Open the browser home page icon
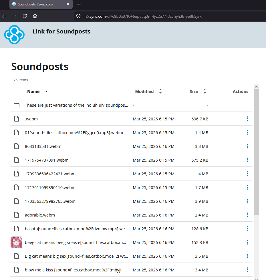 (35, 16)
